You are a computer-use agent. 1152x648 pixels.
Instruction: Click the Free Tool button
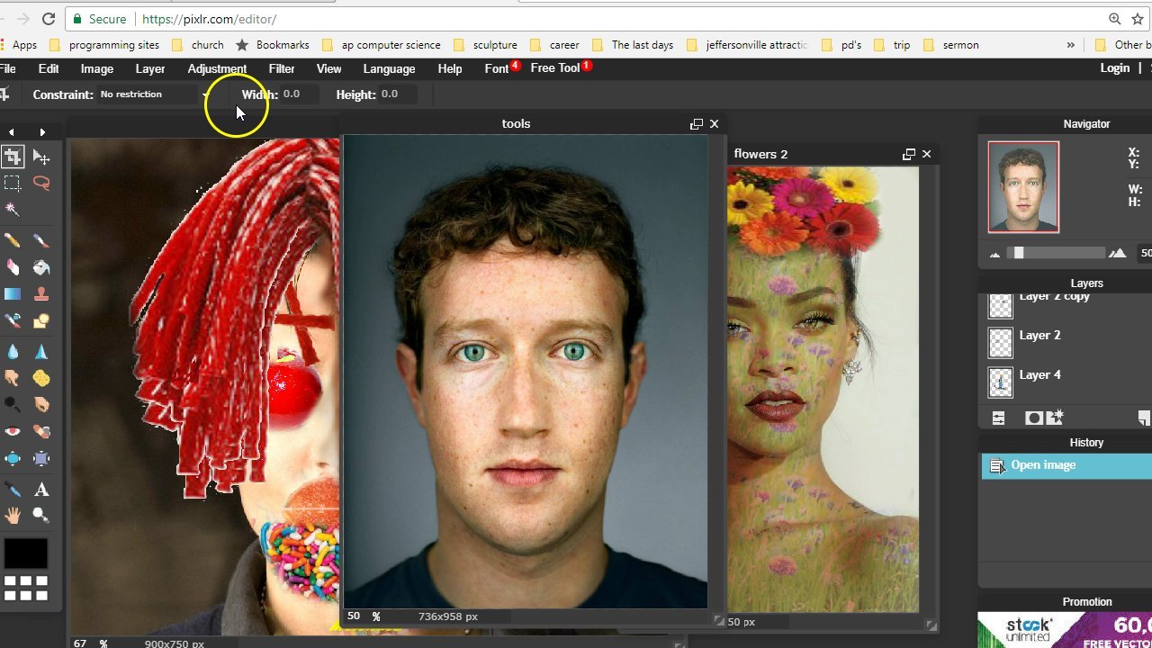tap(555, 68)
